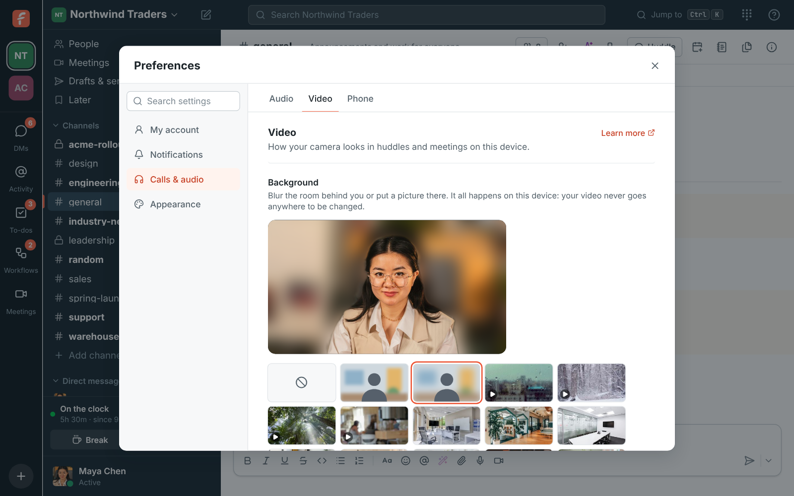Switch to the Phone tab
794x496 pixels.
tap(360, 99)
